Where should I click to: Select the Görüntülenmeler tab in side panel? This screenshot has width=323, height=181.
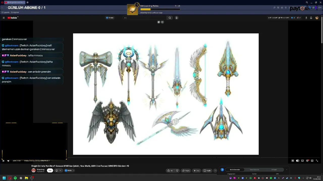coord(235,170)
